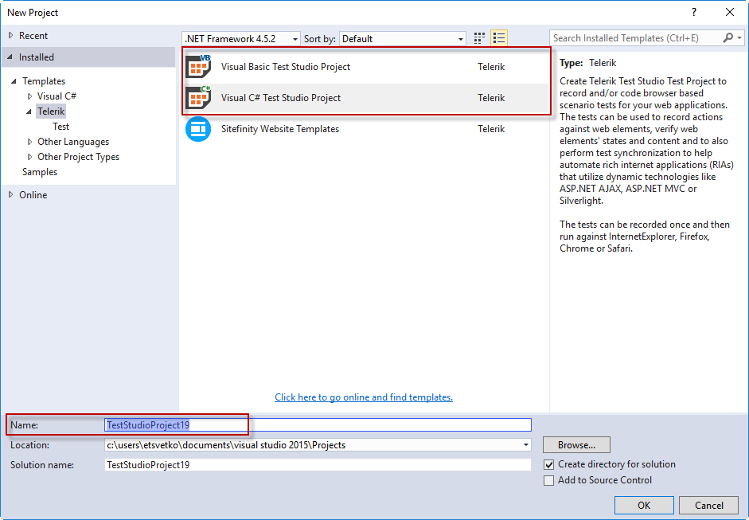Select 'Sitefinity Website Templates' row text
This screenshot has width=749, height=520.
280,129
